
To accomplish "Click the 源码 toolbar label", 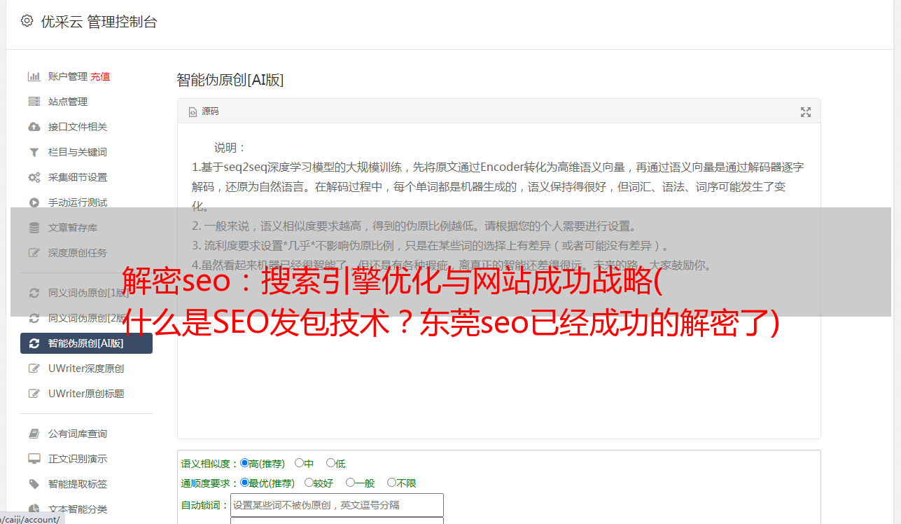I will click(x=210, y=111).
